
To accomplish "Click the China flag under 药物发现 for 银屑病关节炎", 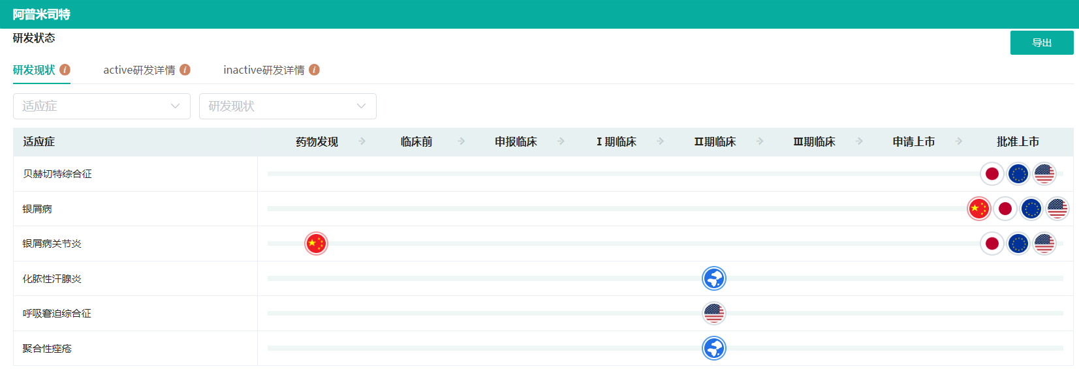I will point(317,243).
